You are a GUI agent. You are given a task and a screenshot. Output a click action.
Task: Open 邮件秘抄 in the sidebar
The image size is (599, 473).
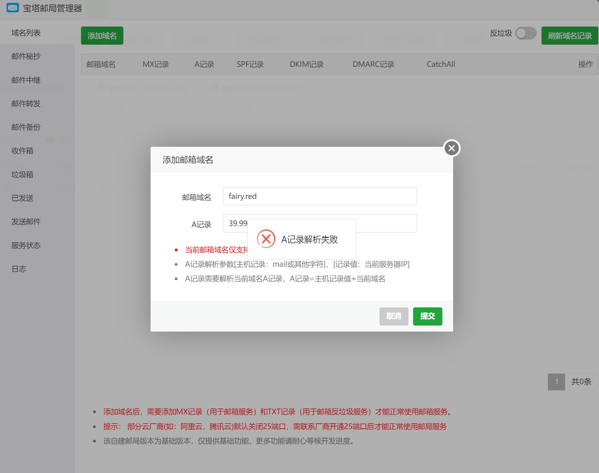pyautogui.click(x=26, y=56)
